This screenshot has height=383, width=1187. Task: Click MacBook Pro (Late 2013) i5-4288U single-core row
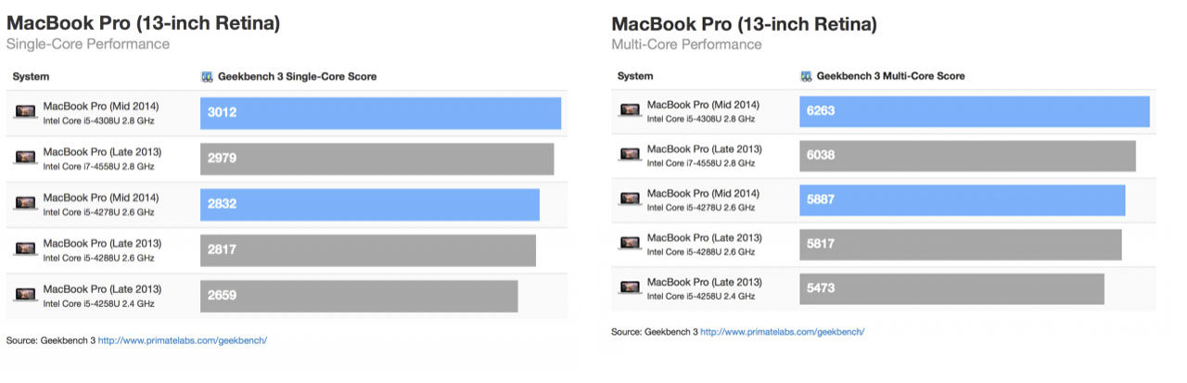coord(287,250)
